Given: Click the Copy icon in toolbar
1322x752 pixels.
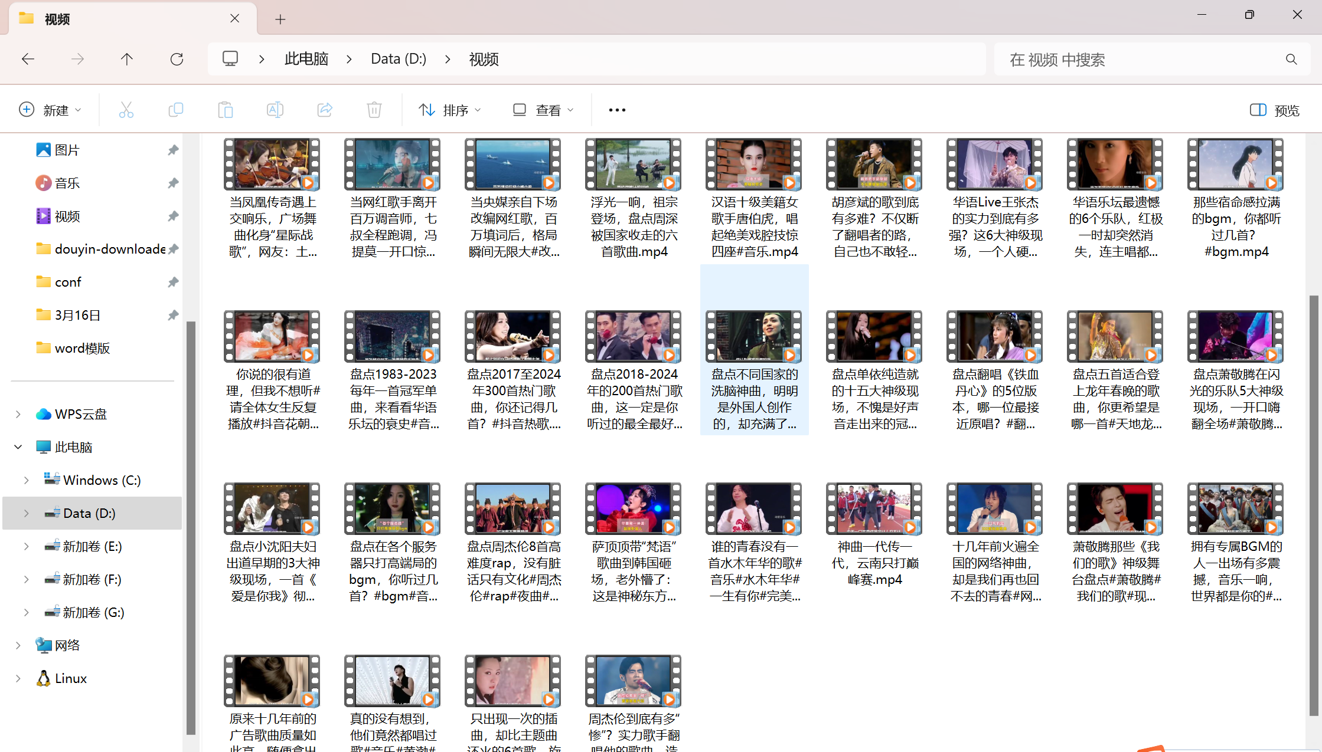Looking at the screenshot, I should tap(176, 110).
